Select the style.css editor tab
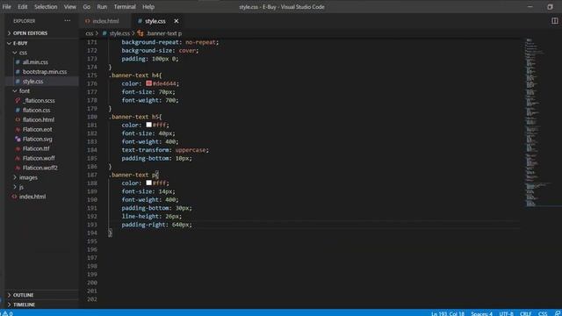This screenshot has height=316, width=562. pos(155,21)
